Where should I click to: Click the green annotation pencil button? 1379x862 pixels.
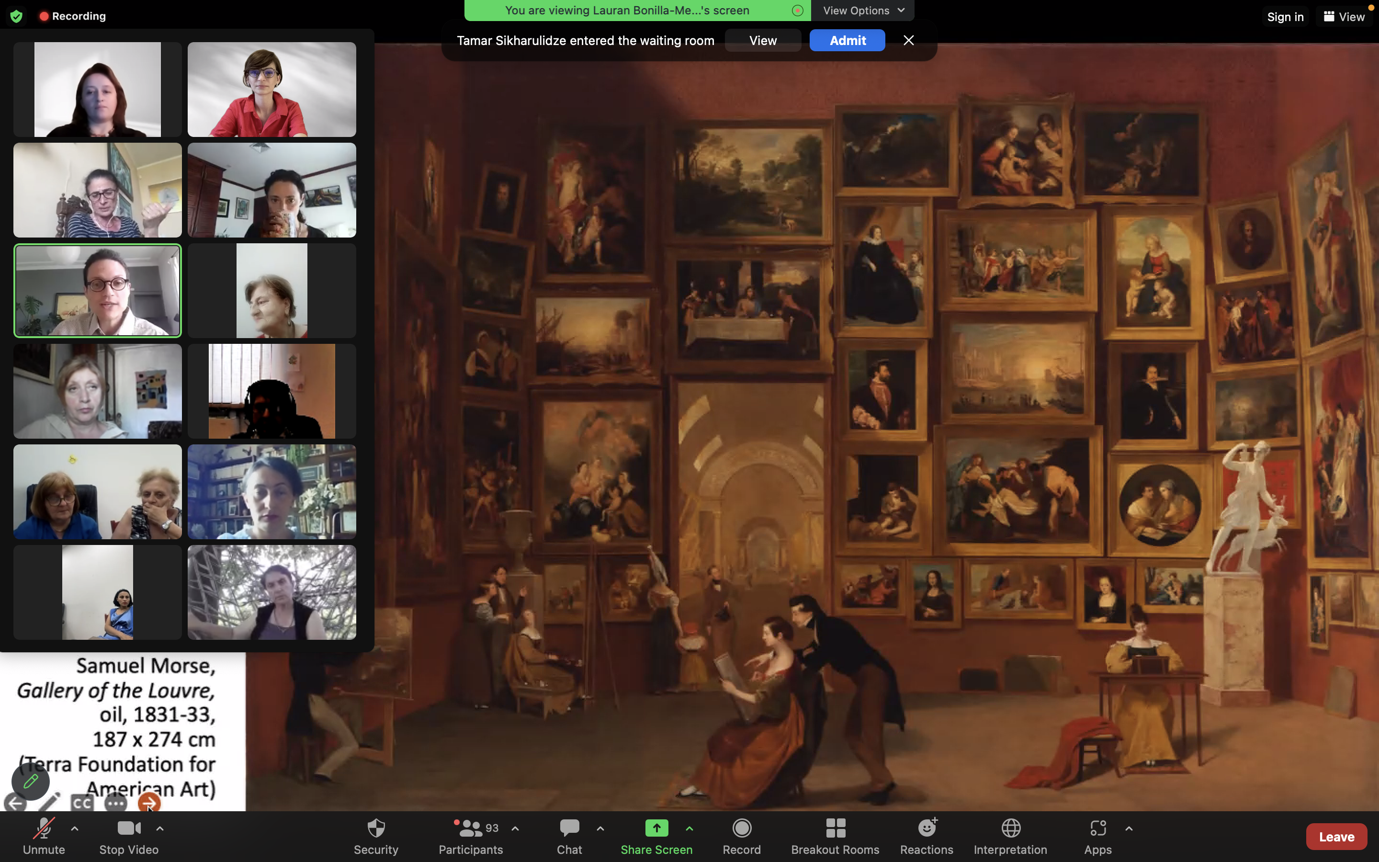point(31,781)
